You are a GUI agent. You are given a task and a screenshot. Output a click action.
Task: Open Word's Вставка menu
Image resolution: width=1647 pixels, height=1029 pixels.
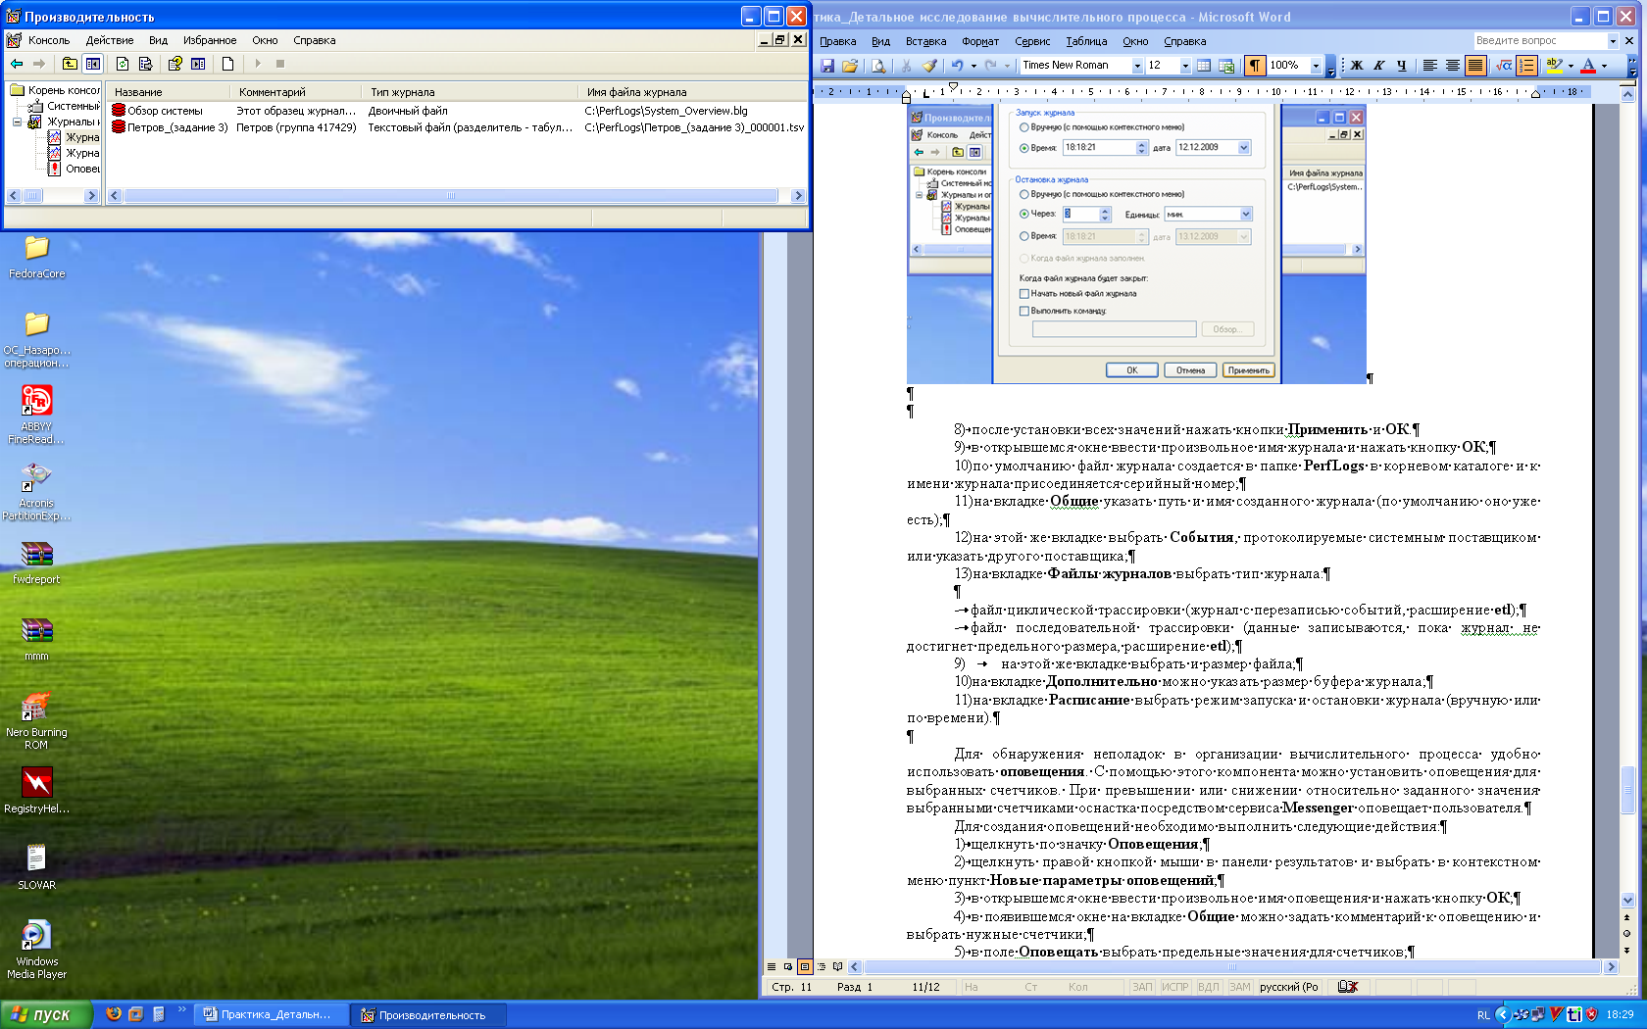pos(925,41)
